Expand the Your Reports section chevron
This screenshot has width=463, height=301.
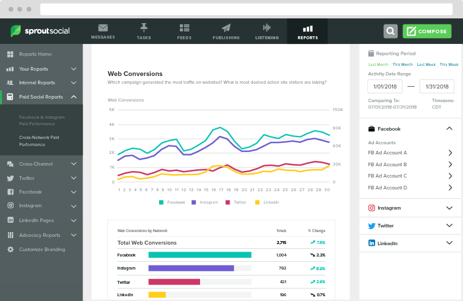tap(74, 69)
